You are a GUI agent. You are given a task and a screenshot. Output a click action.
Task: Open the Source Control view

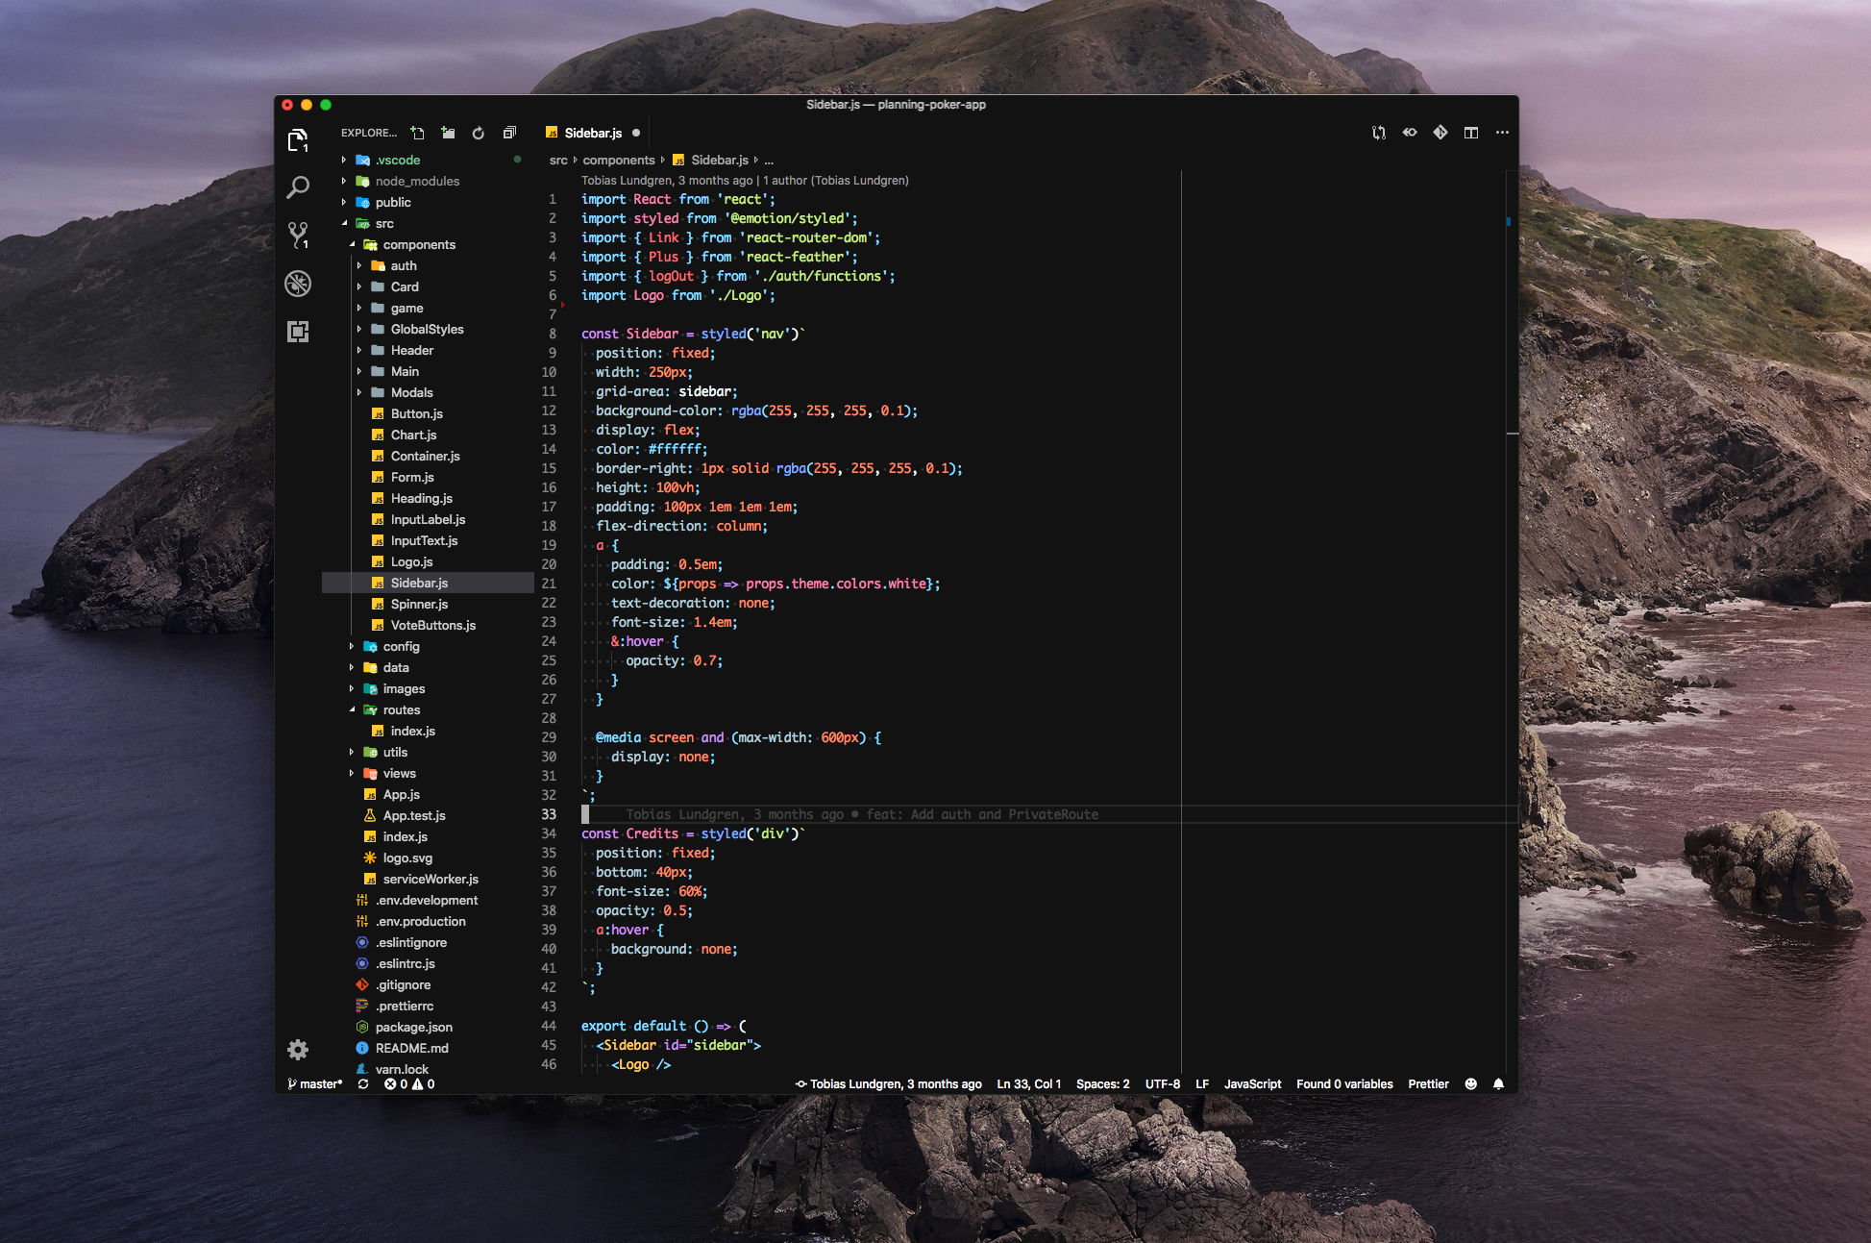298,234
